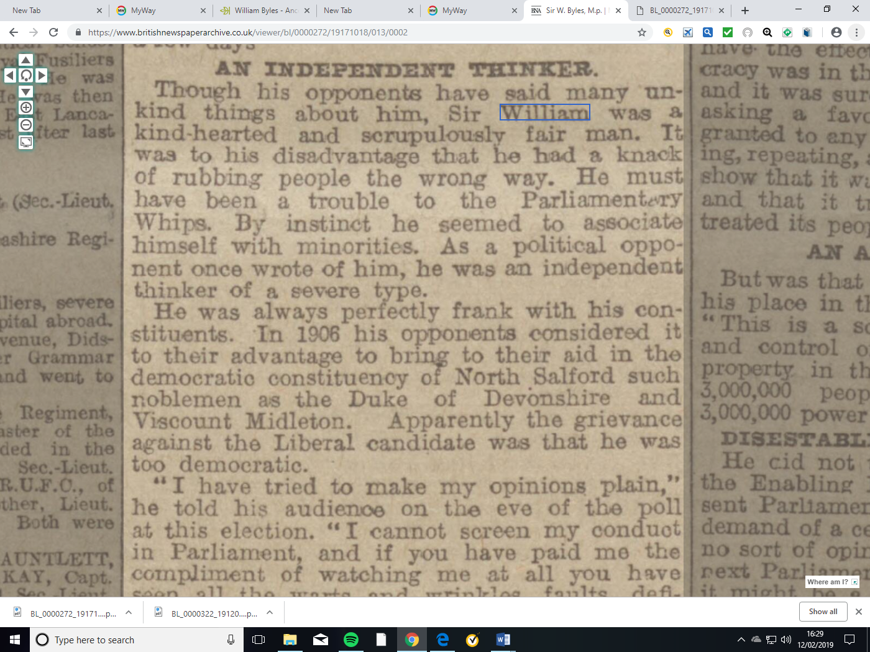Enter full screen viewer mode
This screenshot has height=652, width=870.
pos(25,142)
